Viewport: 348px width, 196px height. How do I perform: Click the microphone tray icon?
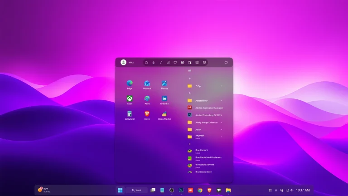[x=276, y=190]
